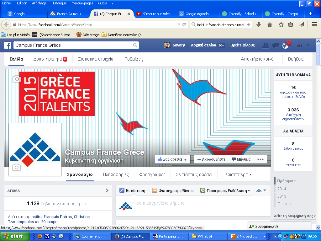Open the Σας αρέσει like dropdown

(x=173, y=159)
